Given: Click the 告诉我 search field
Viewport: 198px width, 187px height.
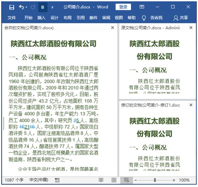Looking at the screenshot, I should [x=156, y=18].
